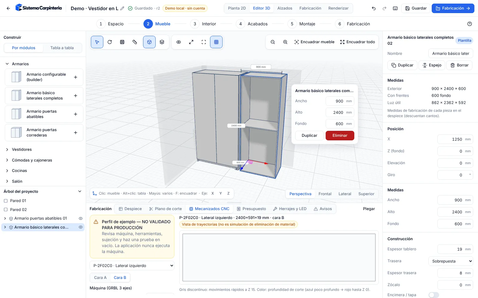
Task: Switch to the Planta 2D tab
Action: (237, 8)
